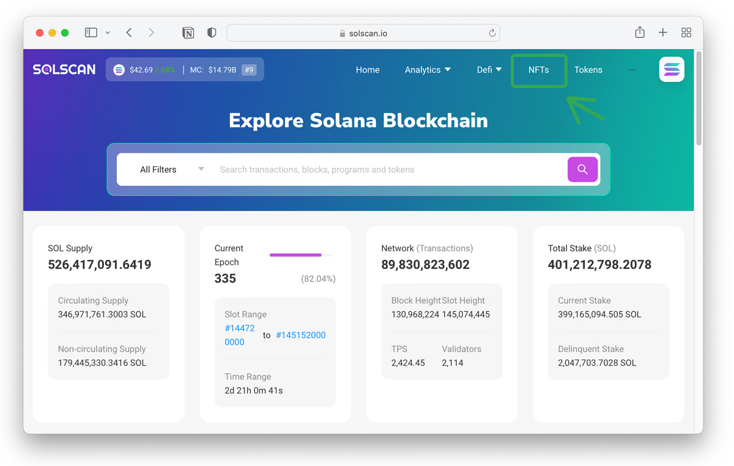Expand the All Filters dropdown

click(171, 169)
